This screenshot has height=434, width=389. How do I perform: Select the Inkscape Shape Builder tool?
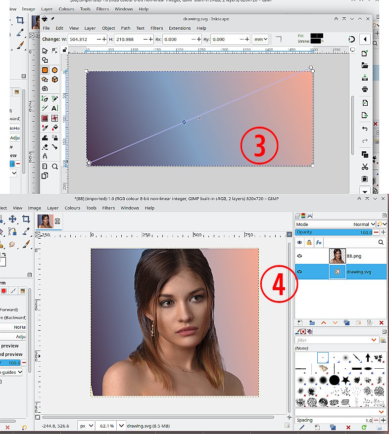tap(45, 60)
